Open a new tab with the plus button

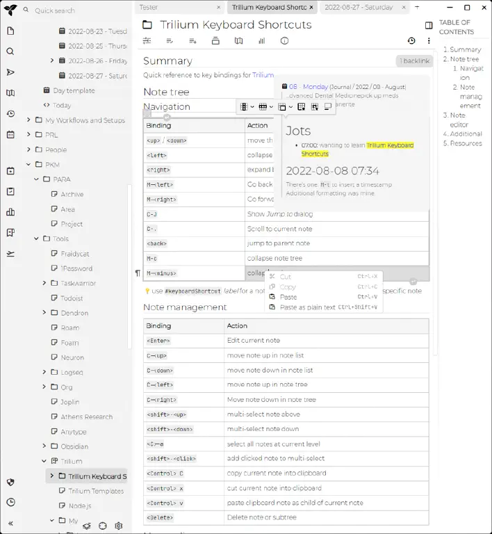417,7
